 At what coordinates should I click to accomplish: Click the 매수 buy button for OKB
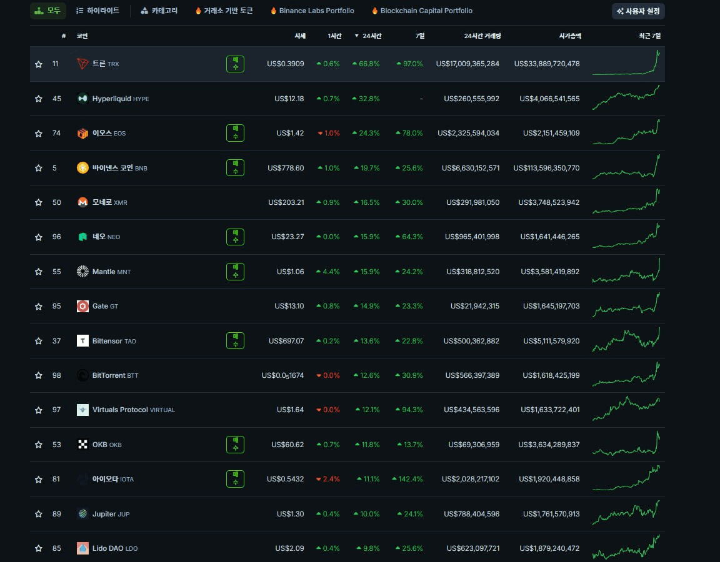click(x=235, y=445)
